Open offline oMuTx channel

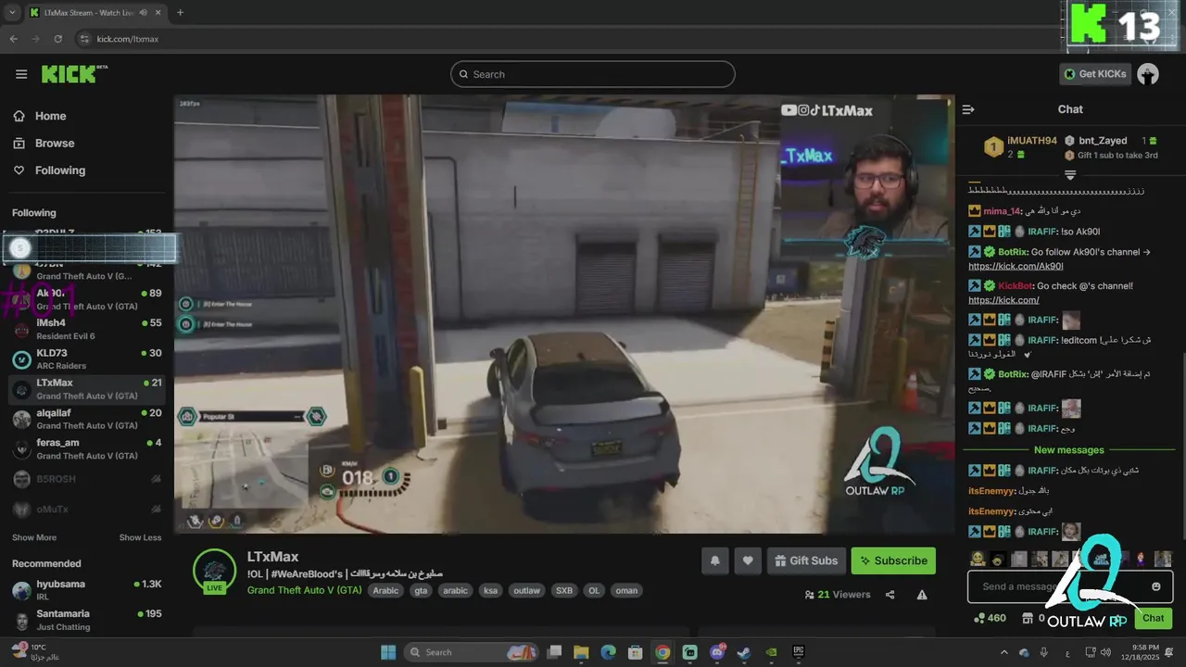pyautogui.click(x=86, y=509)
